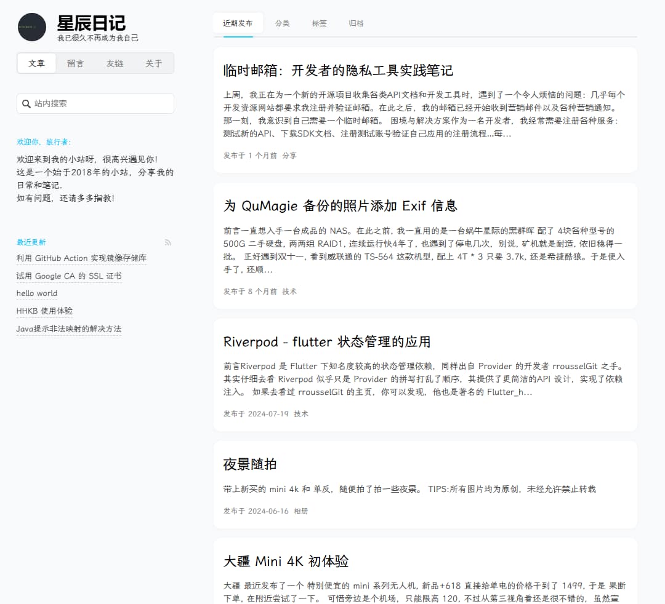Open recent post about GitHub Action

[x=81, y=258]
